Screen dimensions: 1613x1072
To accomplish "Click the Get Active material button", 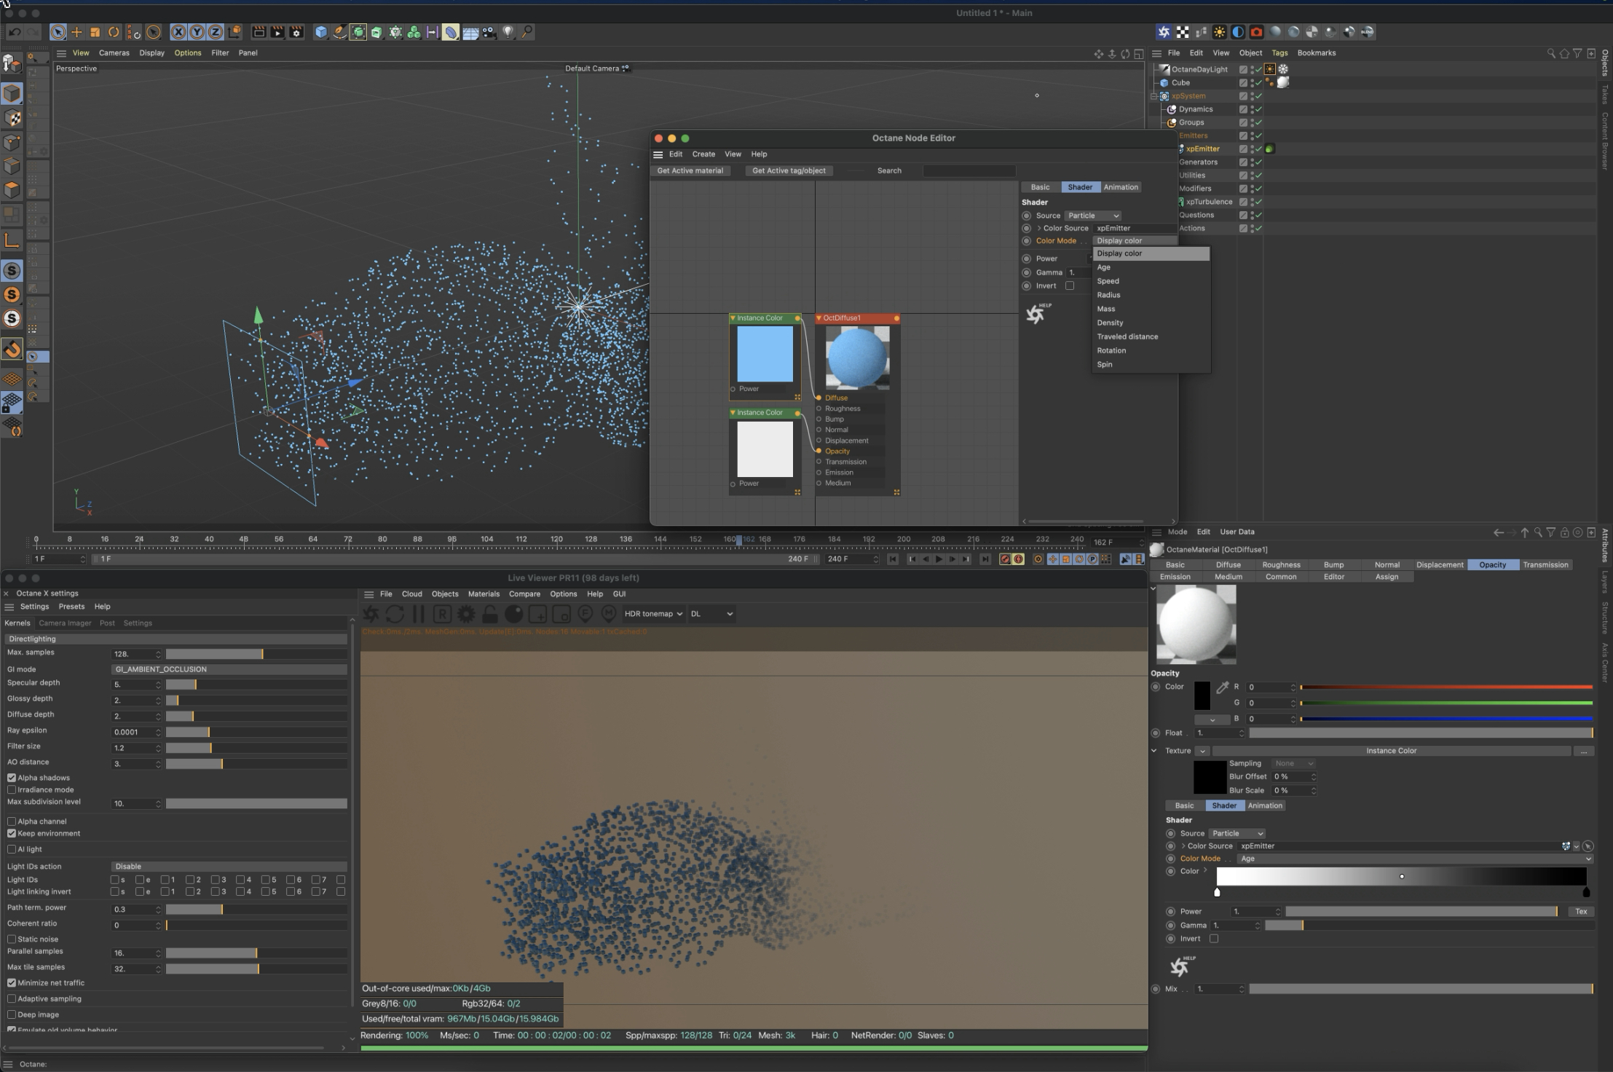I will [690, 170].
